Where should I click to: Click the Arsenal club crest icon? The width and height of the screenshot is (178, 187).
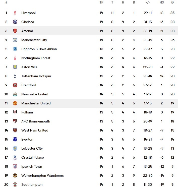(15, 31)
